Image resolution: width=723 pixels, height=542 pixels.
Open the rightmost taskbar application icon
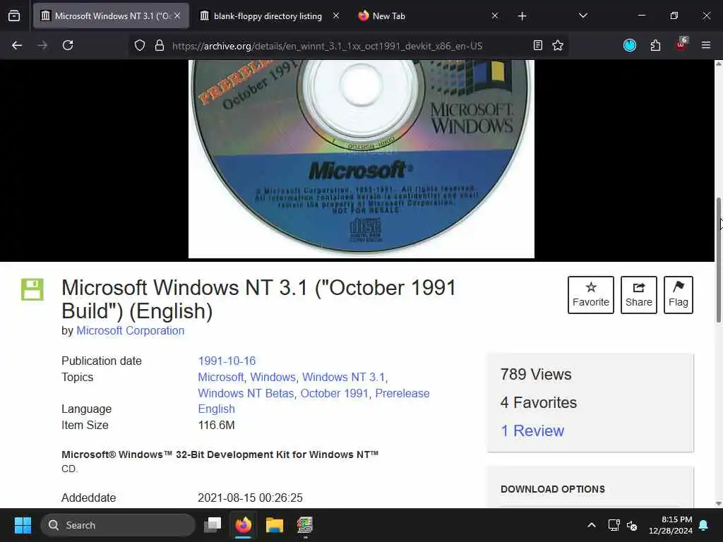(305, 525)
